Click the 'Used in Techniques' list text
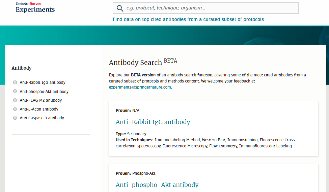Image resolution: width=329 pixels, height=192 pixels. [x=205, y=143]
